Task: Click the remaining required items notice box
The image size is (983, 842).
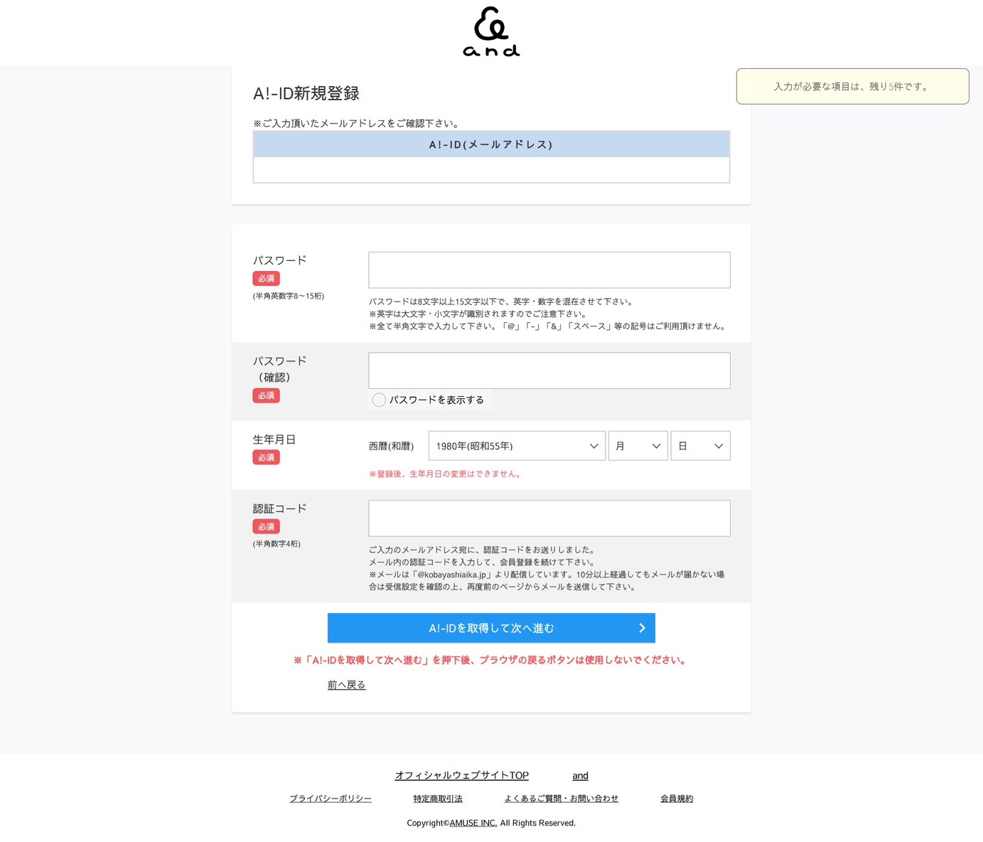Action: click(x=852, y=87)
